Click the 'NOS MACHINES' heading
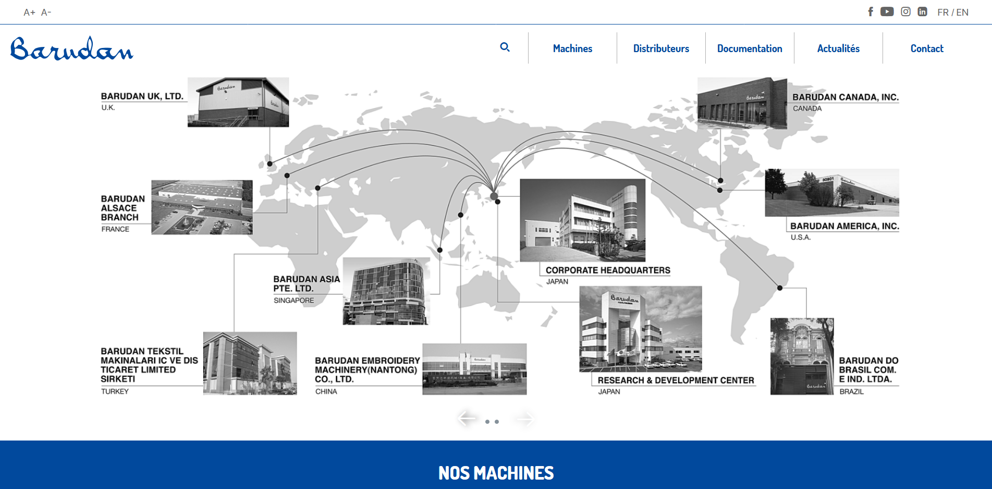Image resolution: width=992 pixels, height=489 pixels. coord(496,473)
